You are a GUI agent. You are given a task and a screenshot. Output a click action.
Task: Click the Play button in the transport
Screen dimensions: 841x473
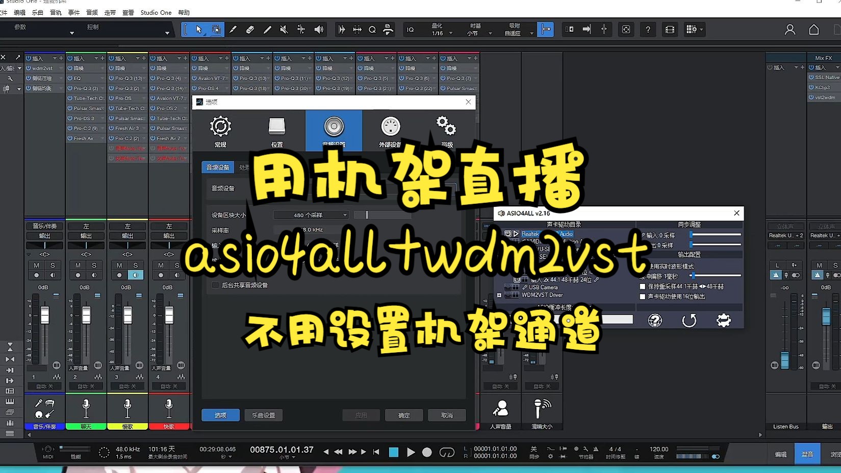pyautogui.click(x=411, y=452)
